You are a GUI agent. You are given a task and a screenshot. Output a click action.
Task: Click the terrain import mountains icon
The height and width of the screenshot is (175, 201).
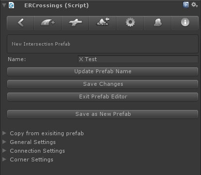102,23
